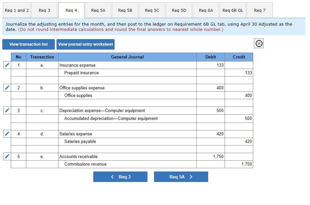Click the circled X icon above the table
The height and width of the screenshot is (205, 310).
click(259, 43)
